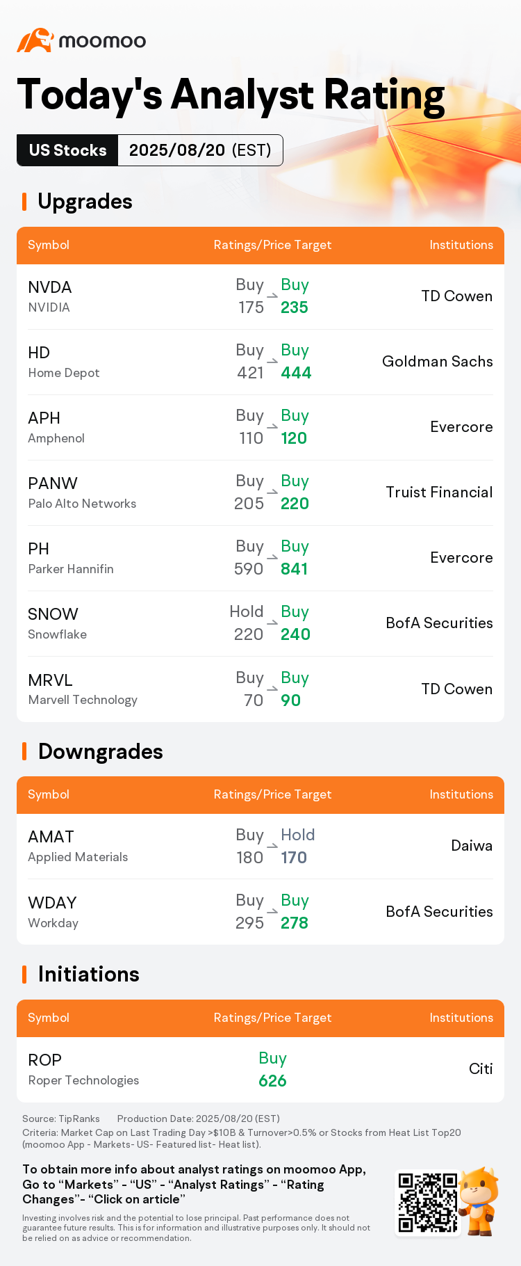Viewport: 521px width, 1266px height.
Task: Click the QR code image
Action: click(427, 1203)
